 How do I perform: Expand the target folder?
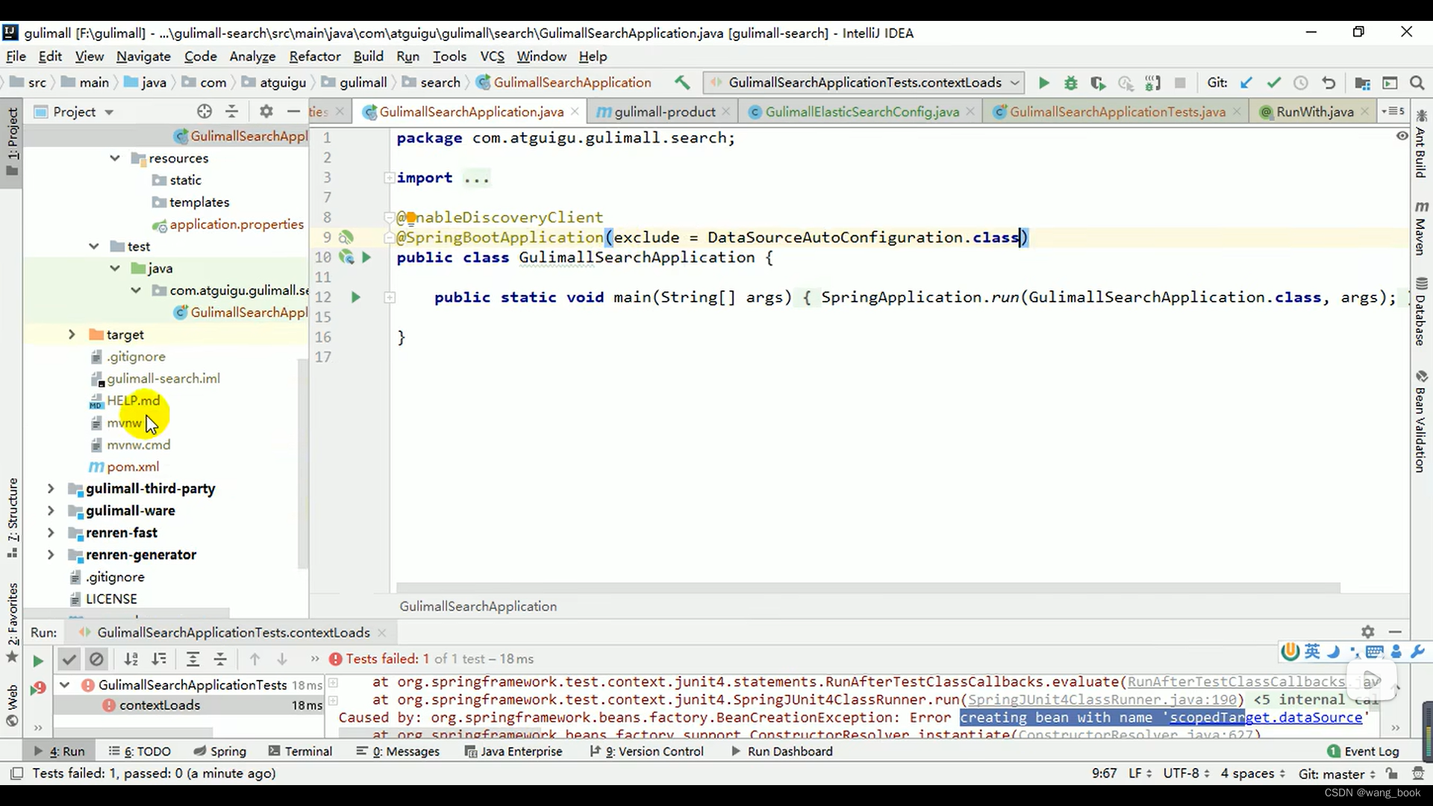[72, 335]
